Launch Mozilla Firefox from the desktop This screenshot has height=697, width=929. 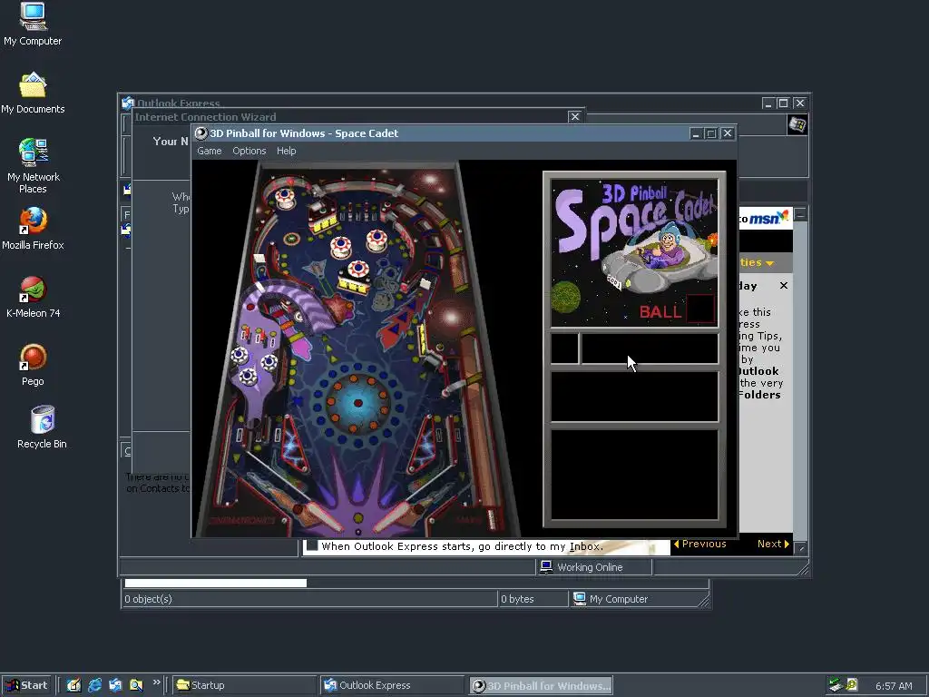click(x=33, y=229)
